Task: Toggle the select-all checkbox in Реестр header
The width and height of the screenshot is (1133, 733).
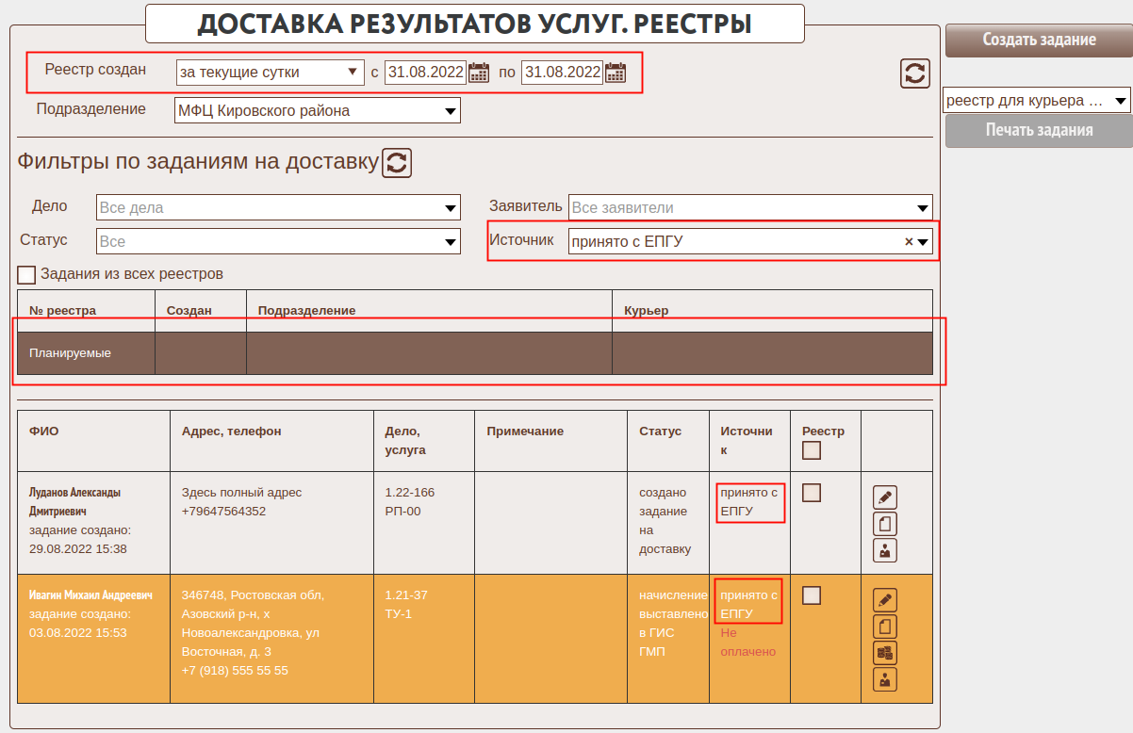Action: (x=811, y=451)
